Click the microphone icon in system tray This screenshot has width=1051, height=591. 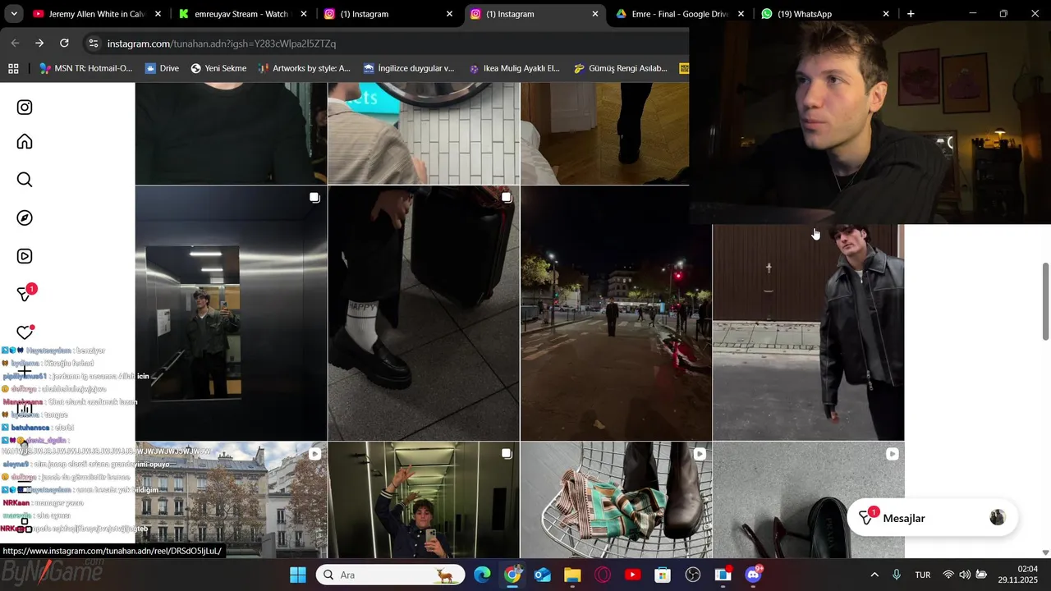(897, 575)
